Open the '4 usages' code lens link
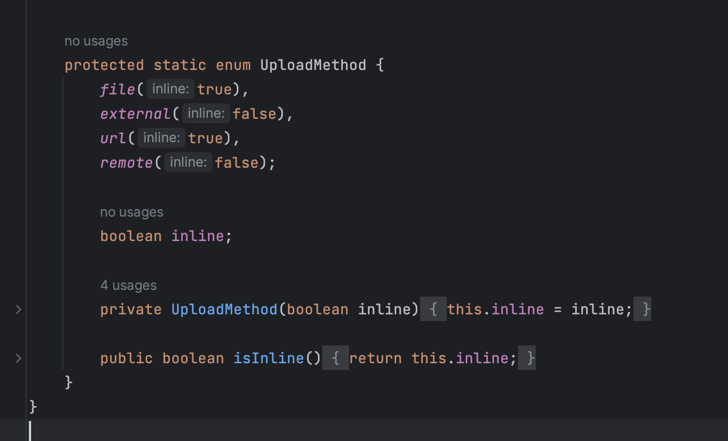The height and width of the screenshot is (441, 728). 128,285
